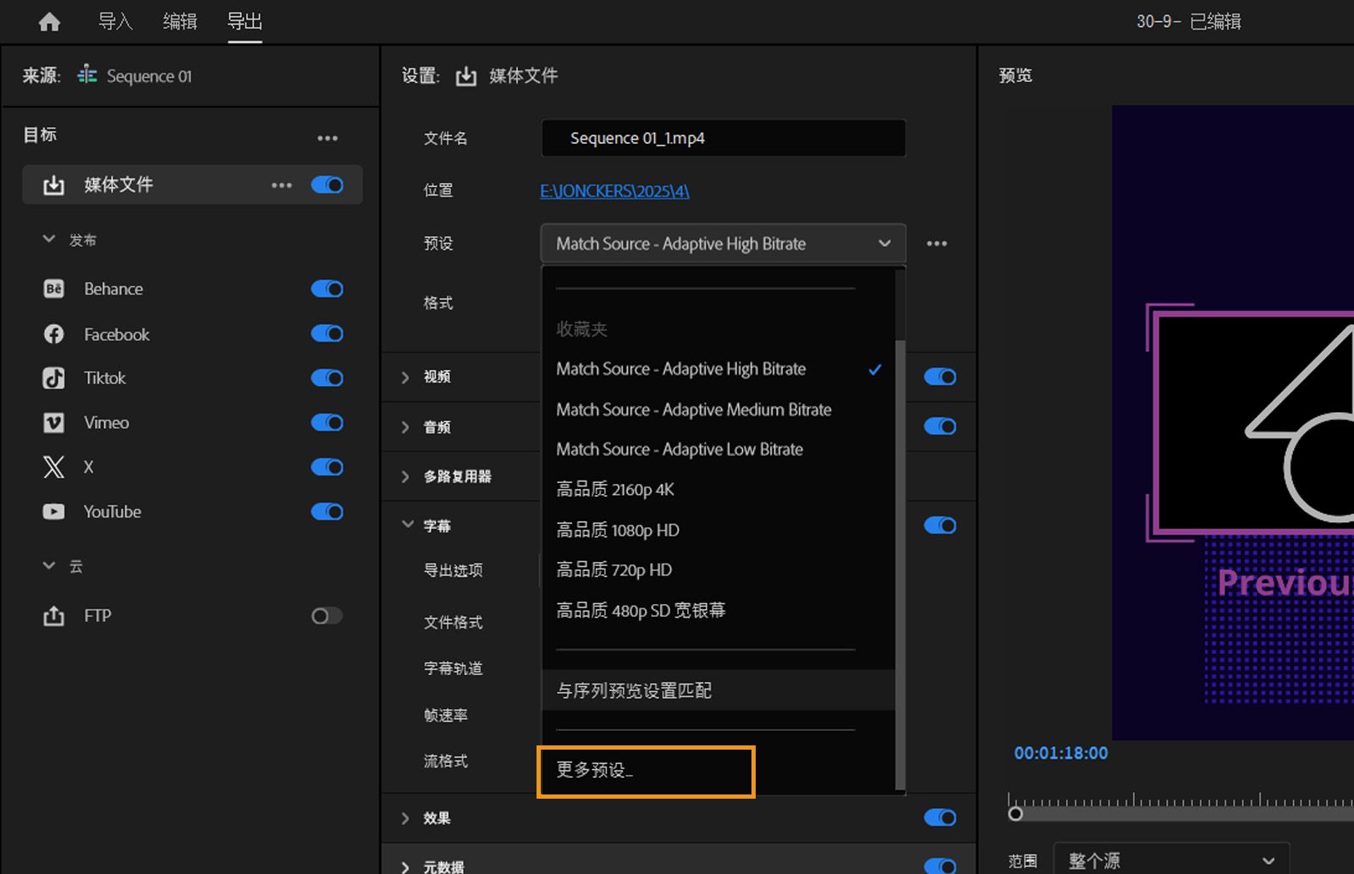Open the 媒体文件 ellipsis options menu

(281, 184)
